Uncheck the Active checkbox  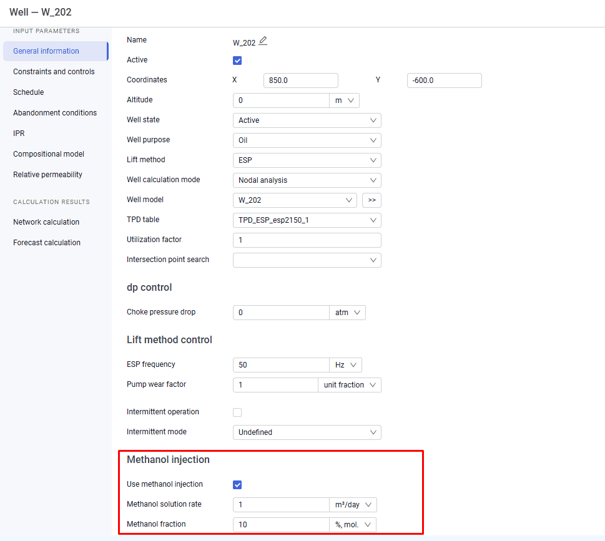click(237, 61)
